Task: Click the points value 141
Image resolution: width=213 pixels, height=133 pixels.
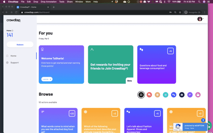Action: [x=10, y=35]
